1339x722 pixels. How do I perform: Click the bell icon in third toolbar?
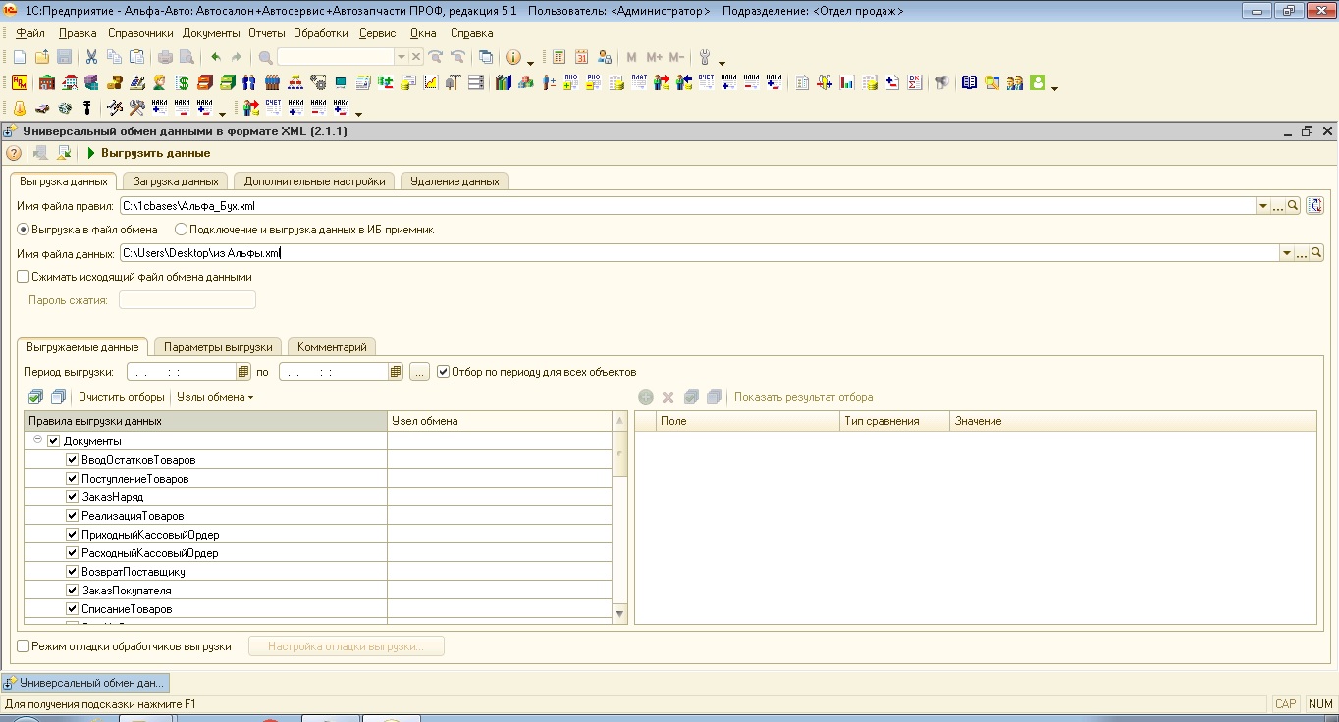point(20,108)
